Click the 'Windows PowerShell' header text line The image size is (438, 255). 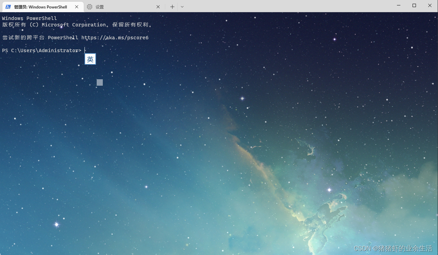click(30, 18)
